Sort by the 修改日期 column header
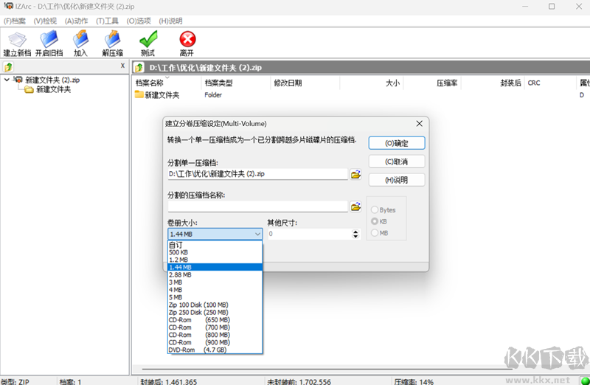The height and width of the screenshot is (385, 590). tap(305, 83)
